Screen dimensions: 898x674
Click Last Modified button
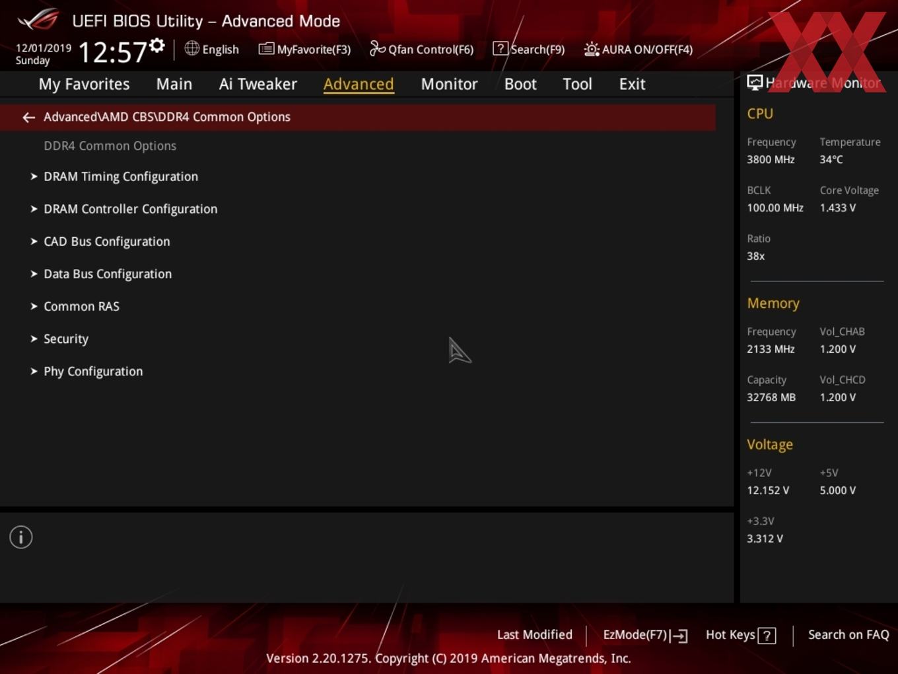coord(534,635)
